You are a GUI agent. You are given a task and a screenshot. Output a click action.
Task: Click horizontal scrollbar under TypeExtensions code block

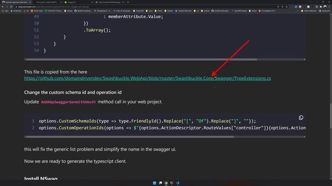coord(142,59)
